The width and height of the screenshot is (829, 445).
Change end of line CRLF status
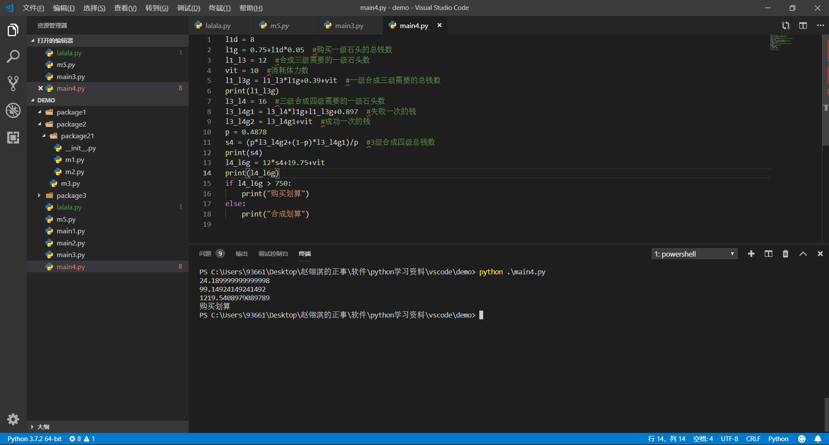[x=753, y=439]
